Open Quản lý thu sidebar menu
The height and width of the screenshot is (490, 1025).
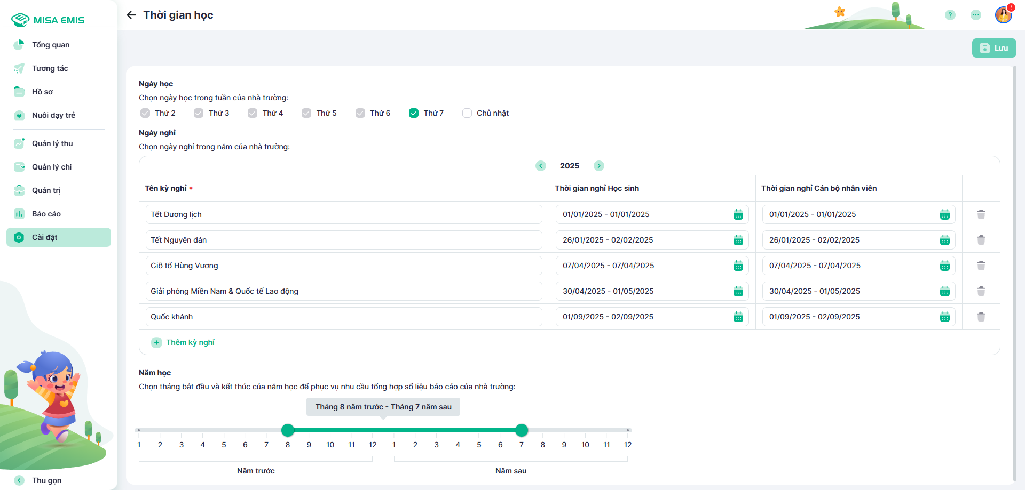(x=52, y=143)
